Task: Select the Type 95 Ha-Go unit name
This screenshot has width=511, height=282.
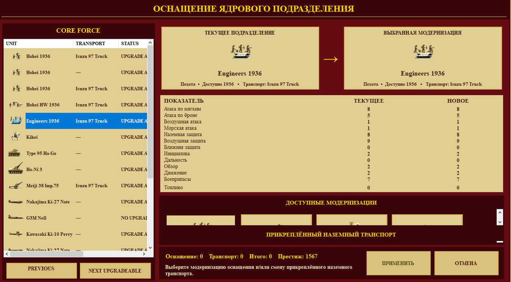Action: point(42,153)
